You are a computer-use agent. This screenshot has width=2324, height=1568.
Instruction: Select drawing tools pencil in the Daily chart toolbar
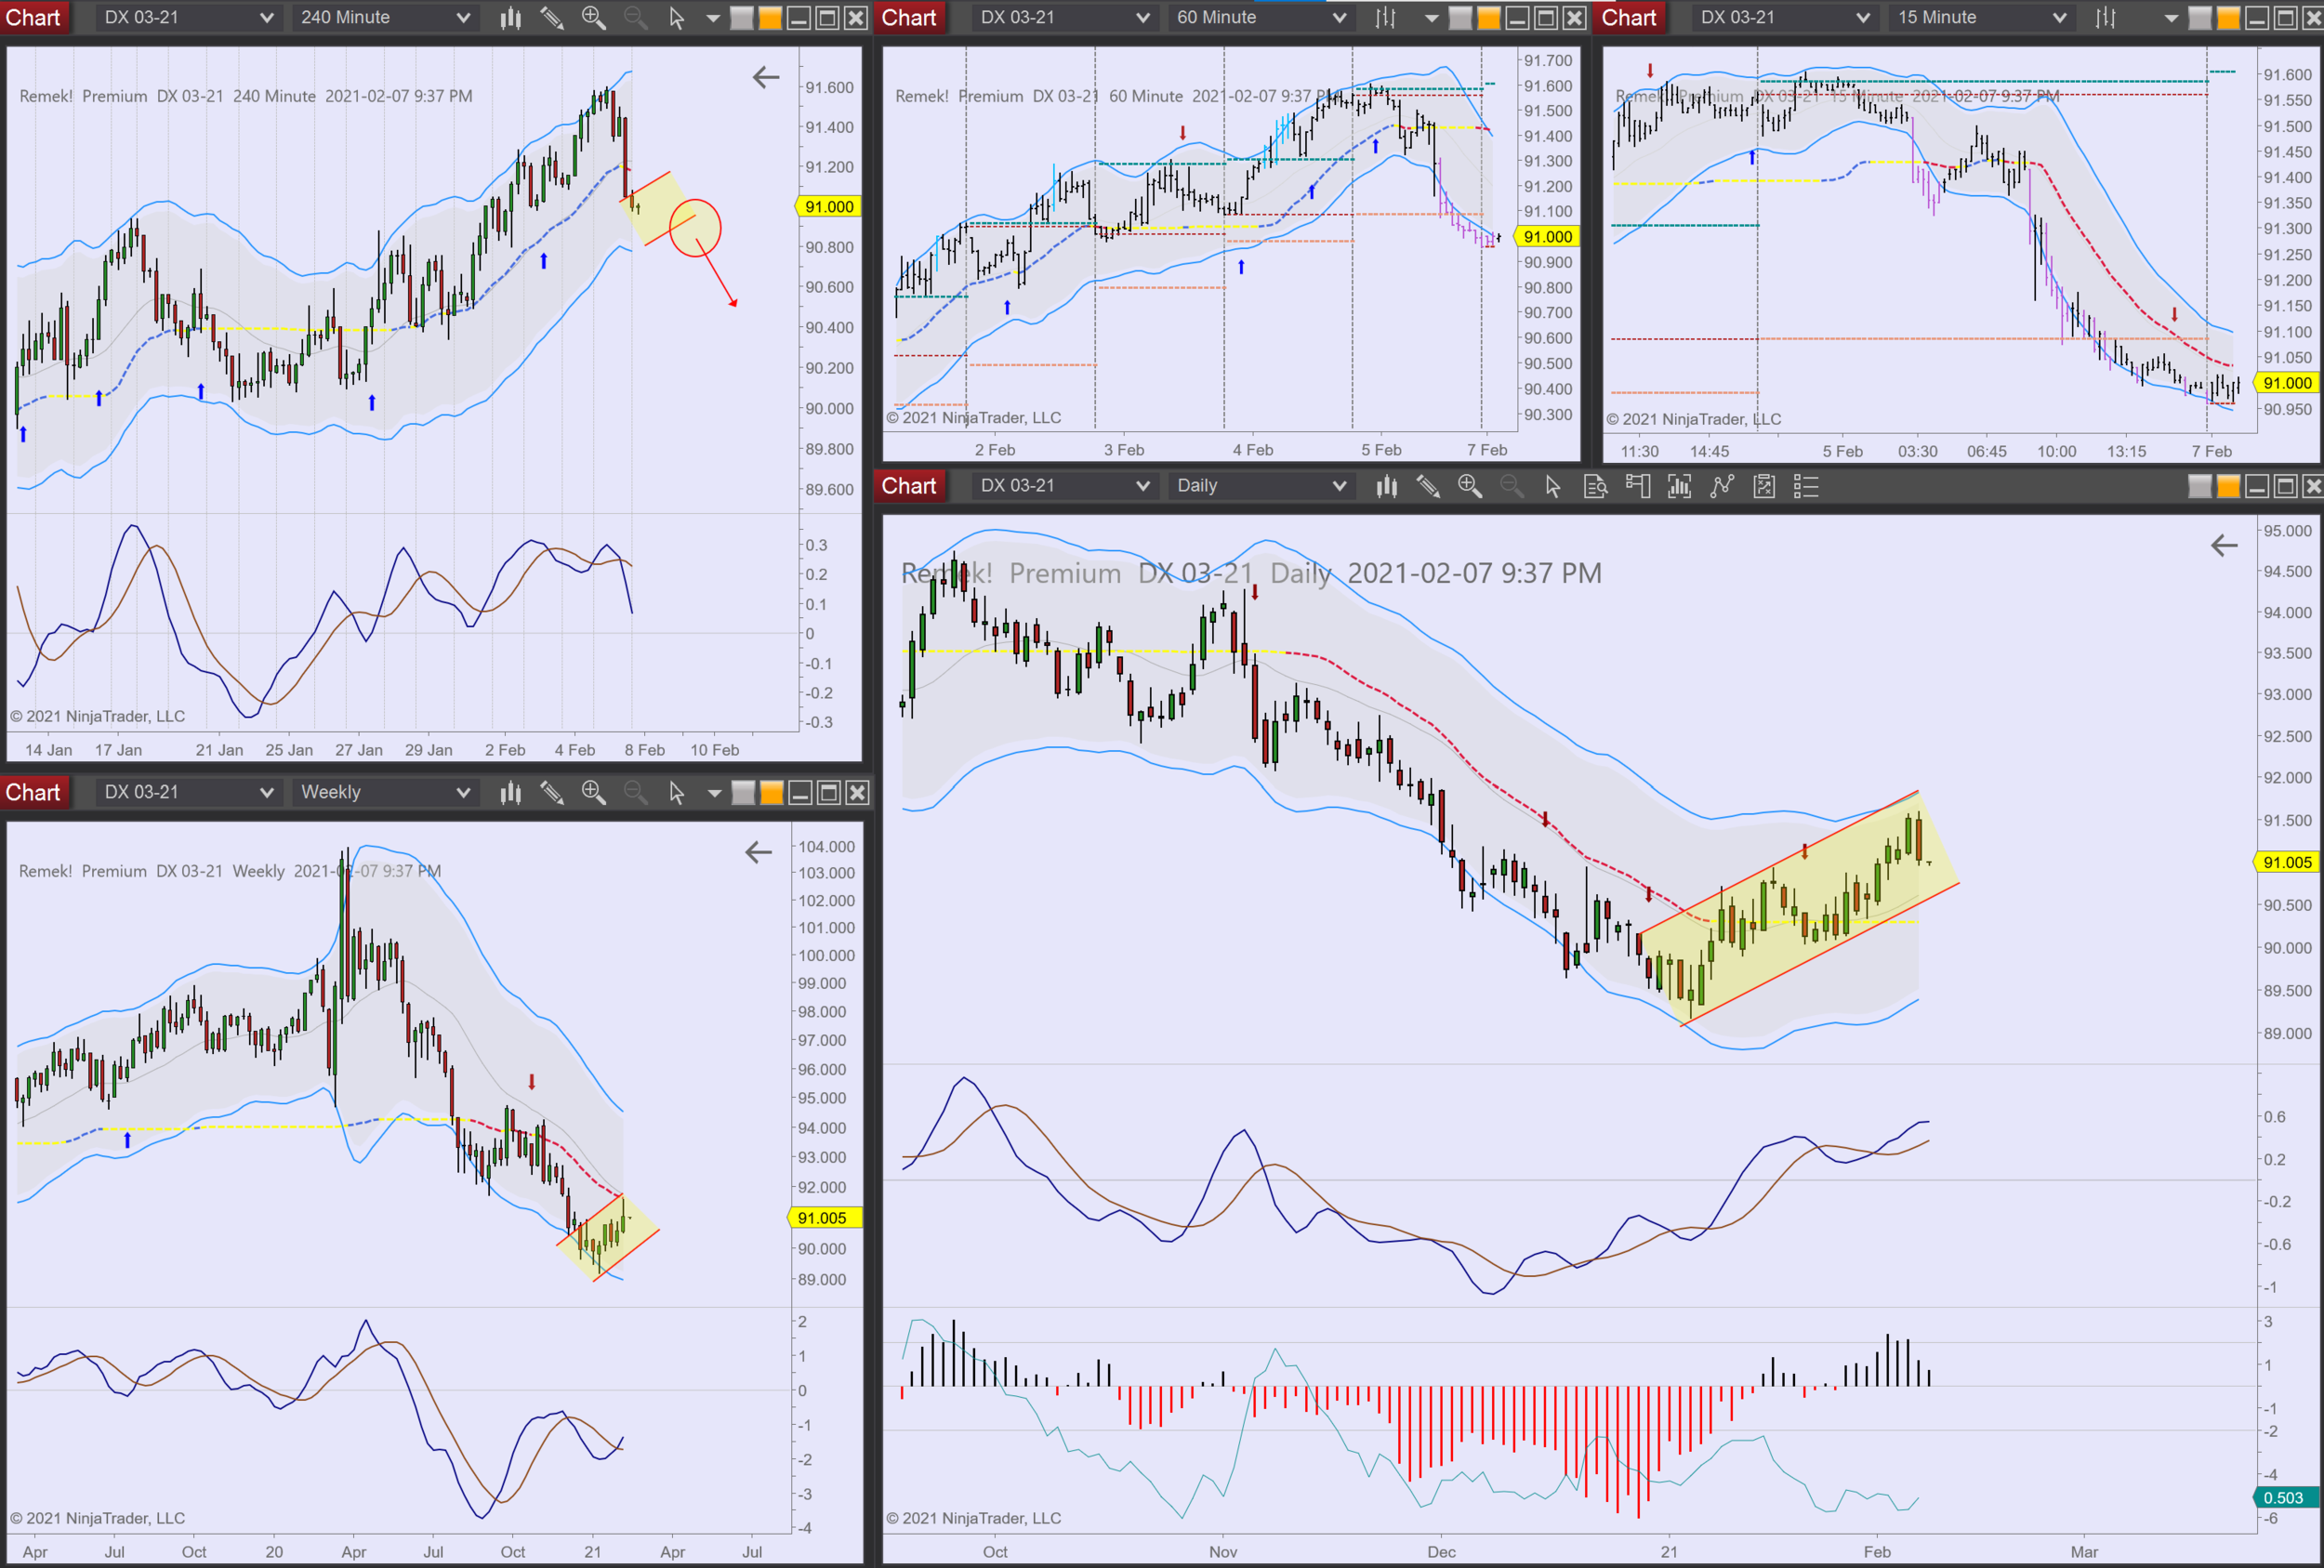[1428, 487]
